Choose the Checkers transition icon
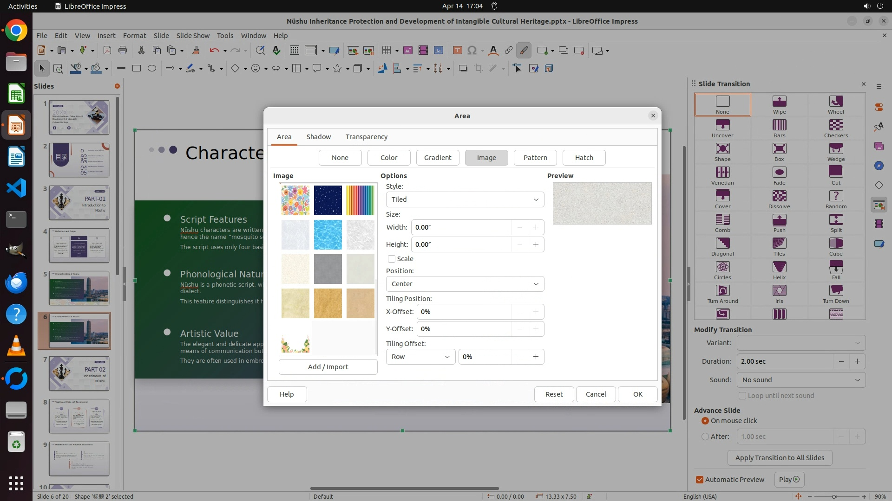 pos(836,125)
